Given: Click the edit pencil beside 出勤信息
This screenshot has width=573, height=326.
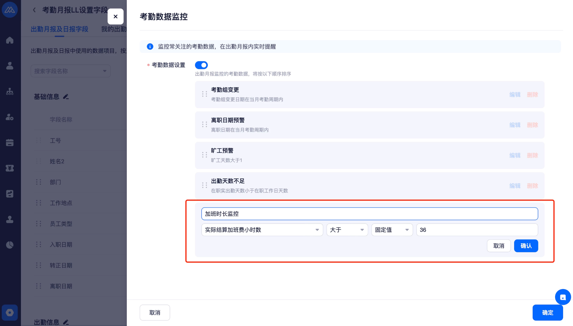Looking at the screenshot, I should (66, 322).
